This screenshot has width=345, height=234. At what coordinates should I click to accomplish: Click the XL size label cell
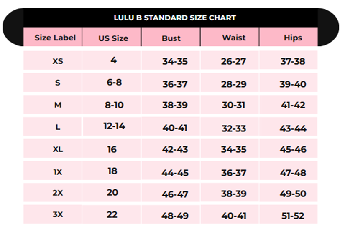click(x=58, y=149)
